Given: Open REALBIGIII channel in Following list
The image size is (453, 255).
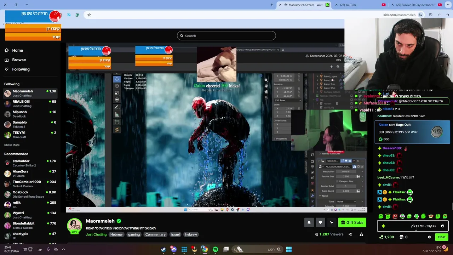Looking at the screenshot, I should pos(30,103).
